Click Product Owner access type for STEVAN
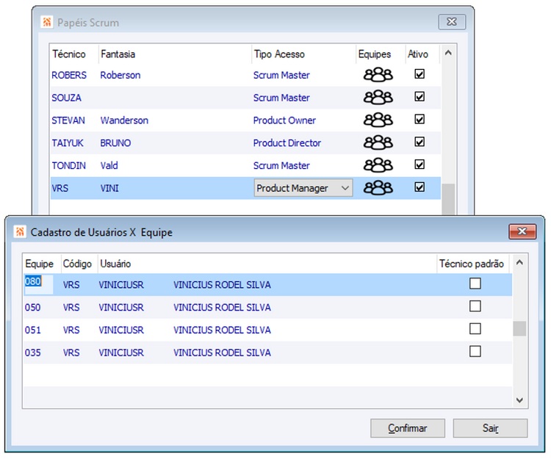This screenshot has width=551, height=459. point(284,120)
